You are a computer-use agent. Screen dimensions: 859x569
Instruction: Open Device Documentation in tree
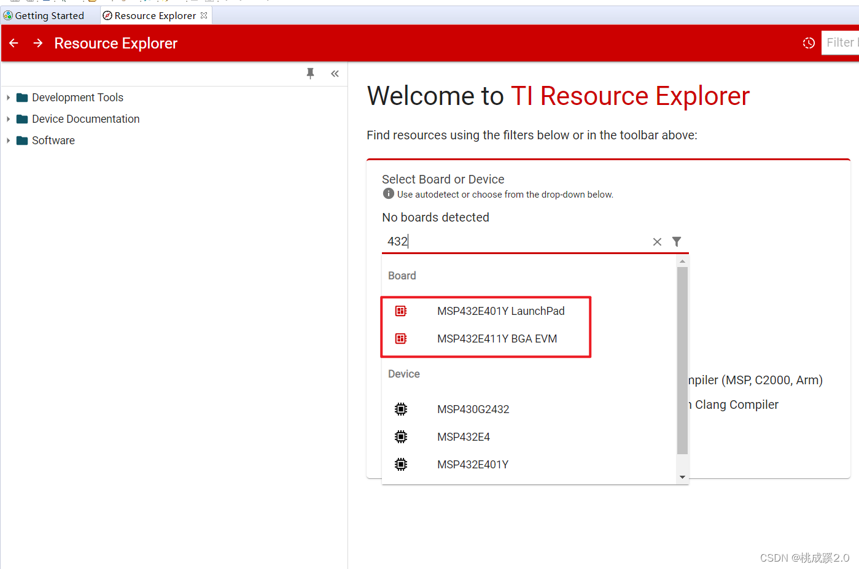coord(86,119)
